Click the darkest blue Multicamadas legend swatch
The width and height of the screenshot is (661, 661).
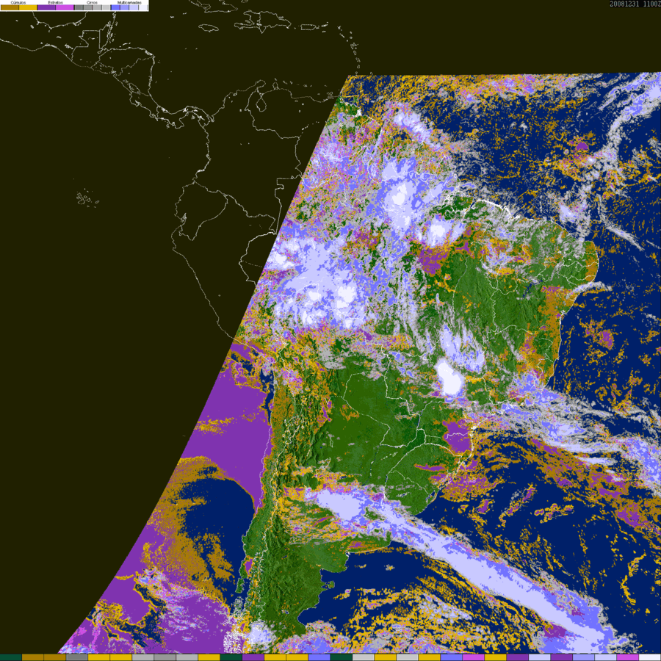click(115, 7)
